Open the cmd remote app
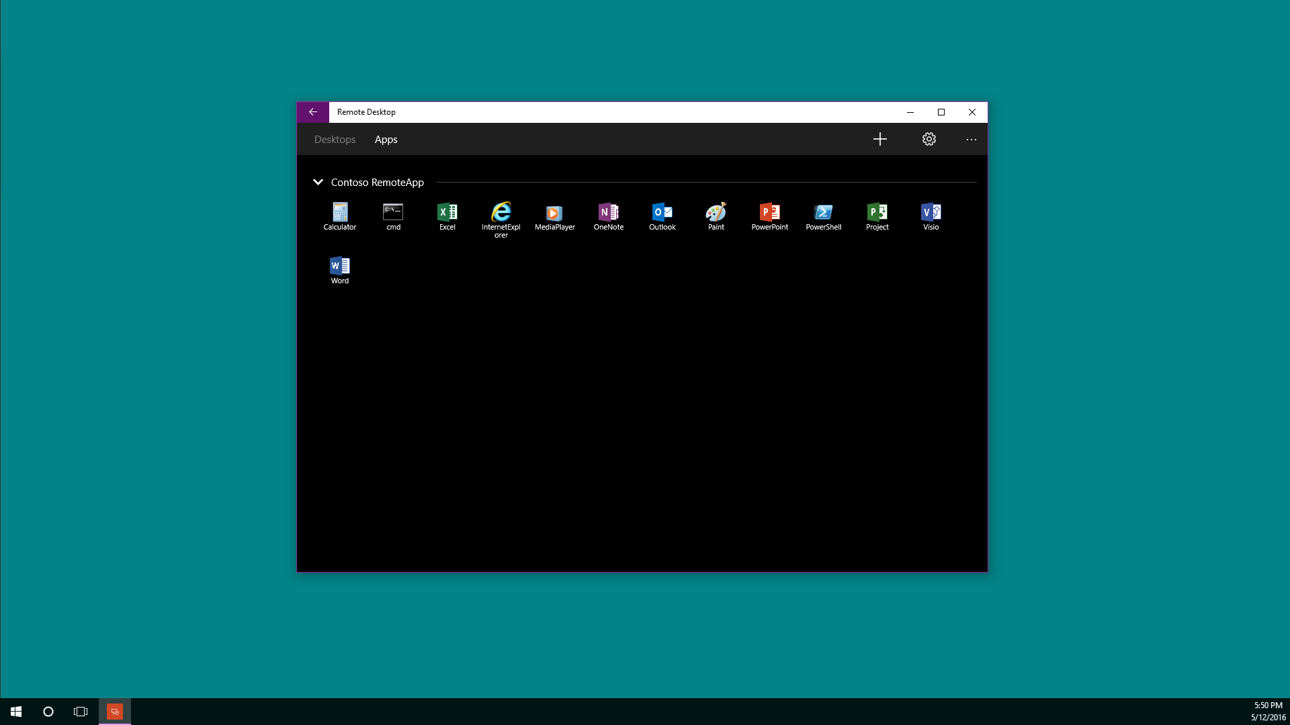 tap(393, 215)
